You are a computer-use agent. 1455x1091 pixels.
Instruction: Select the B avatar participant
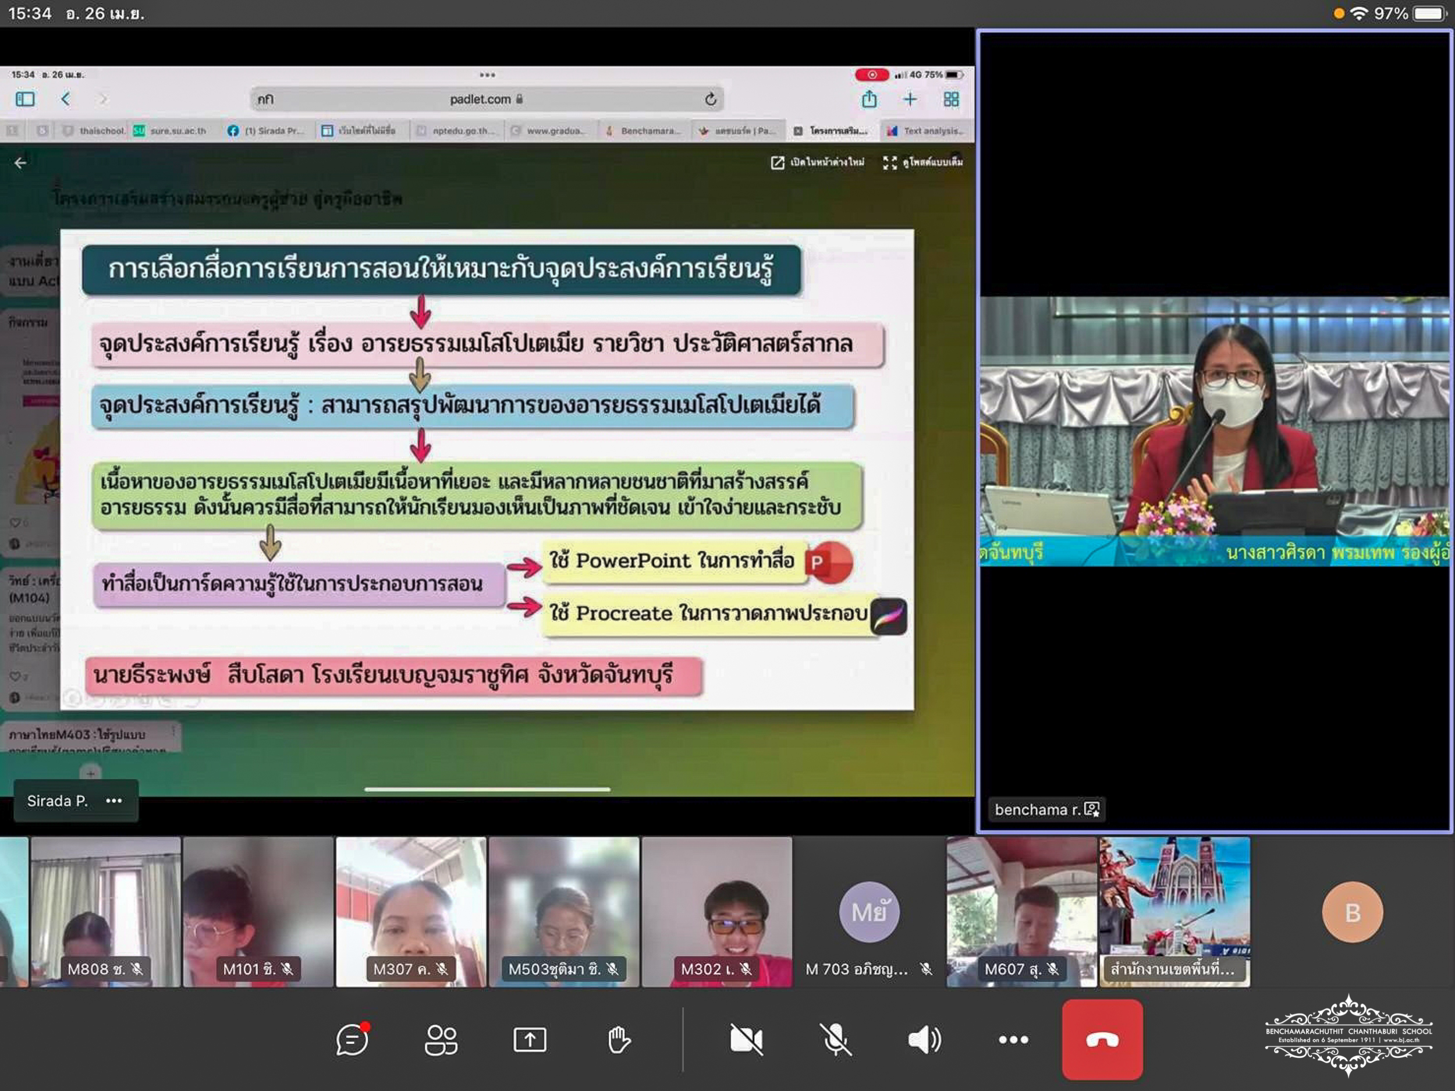tap(1353, 911)
